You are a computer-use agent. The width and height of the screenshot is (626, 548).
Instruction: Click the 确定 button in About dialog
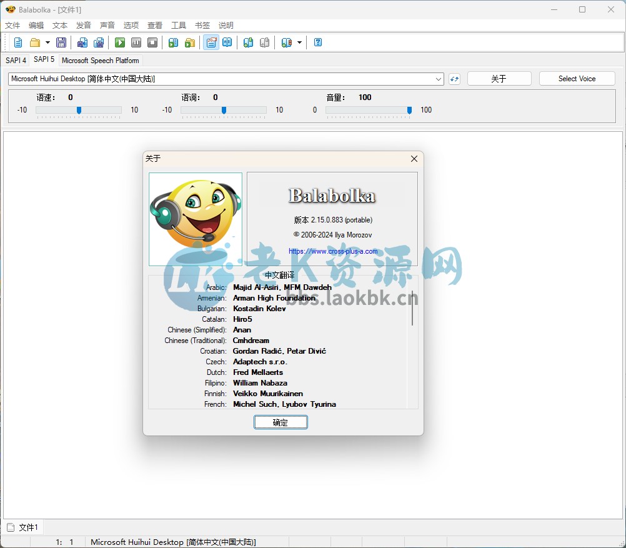pyautogui.click(x=281, y=422)
